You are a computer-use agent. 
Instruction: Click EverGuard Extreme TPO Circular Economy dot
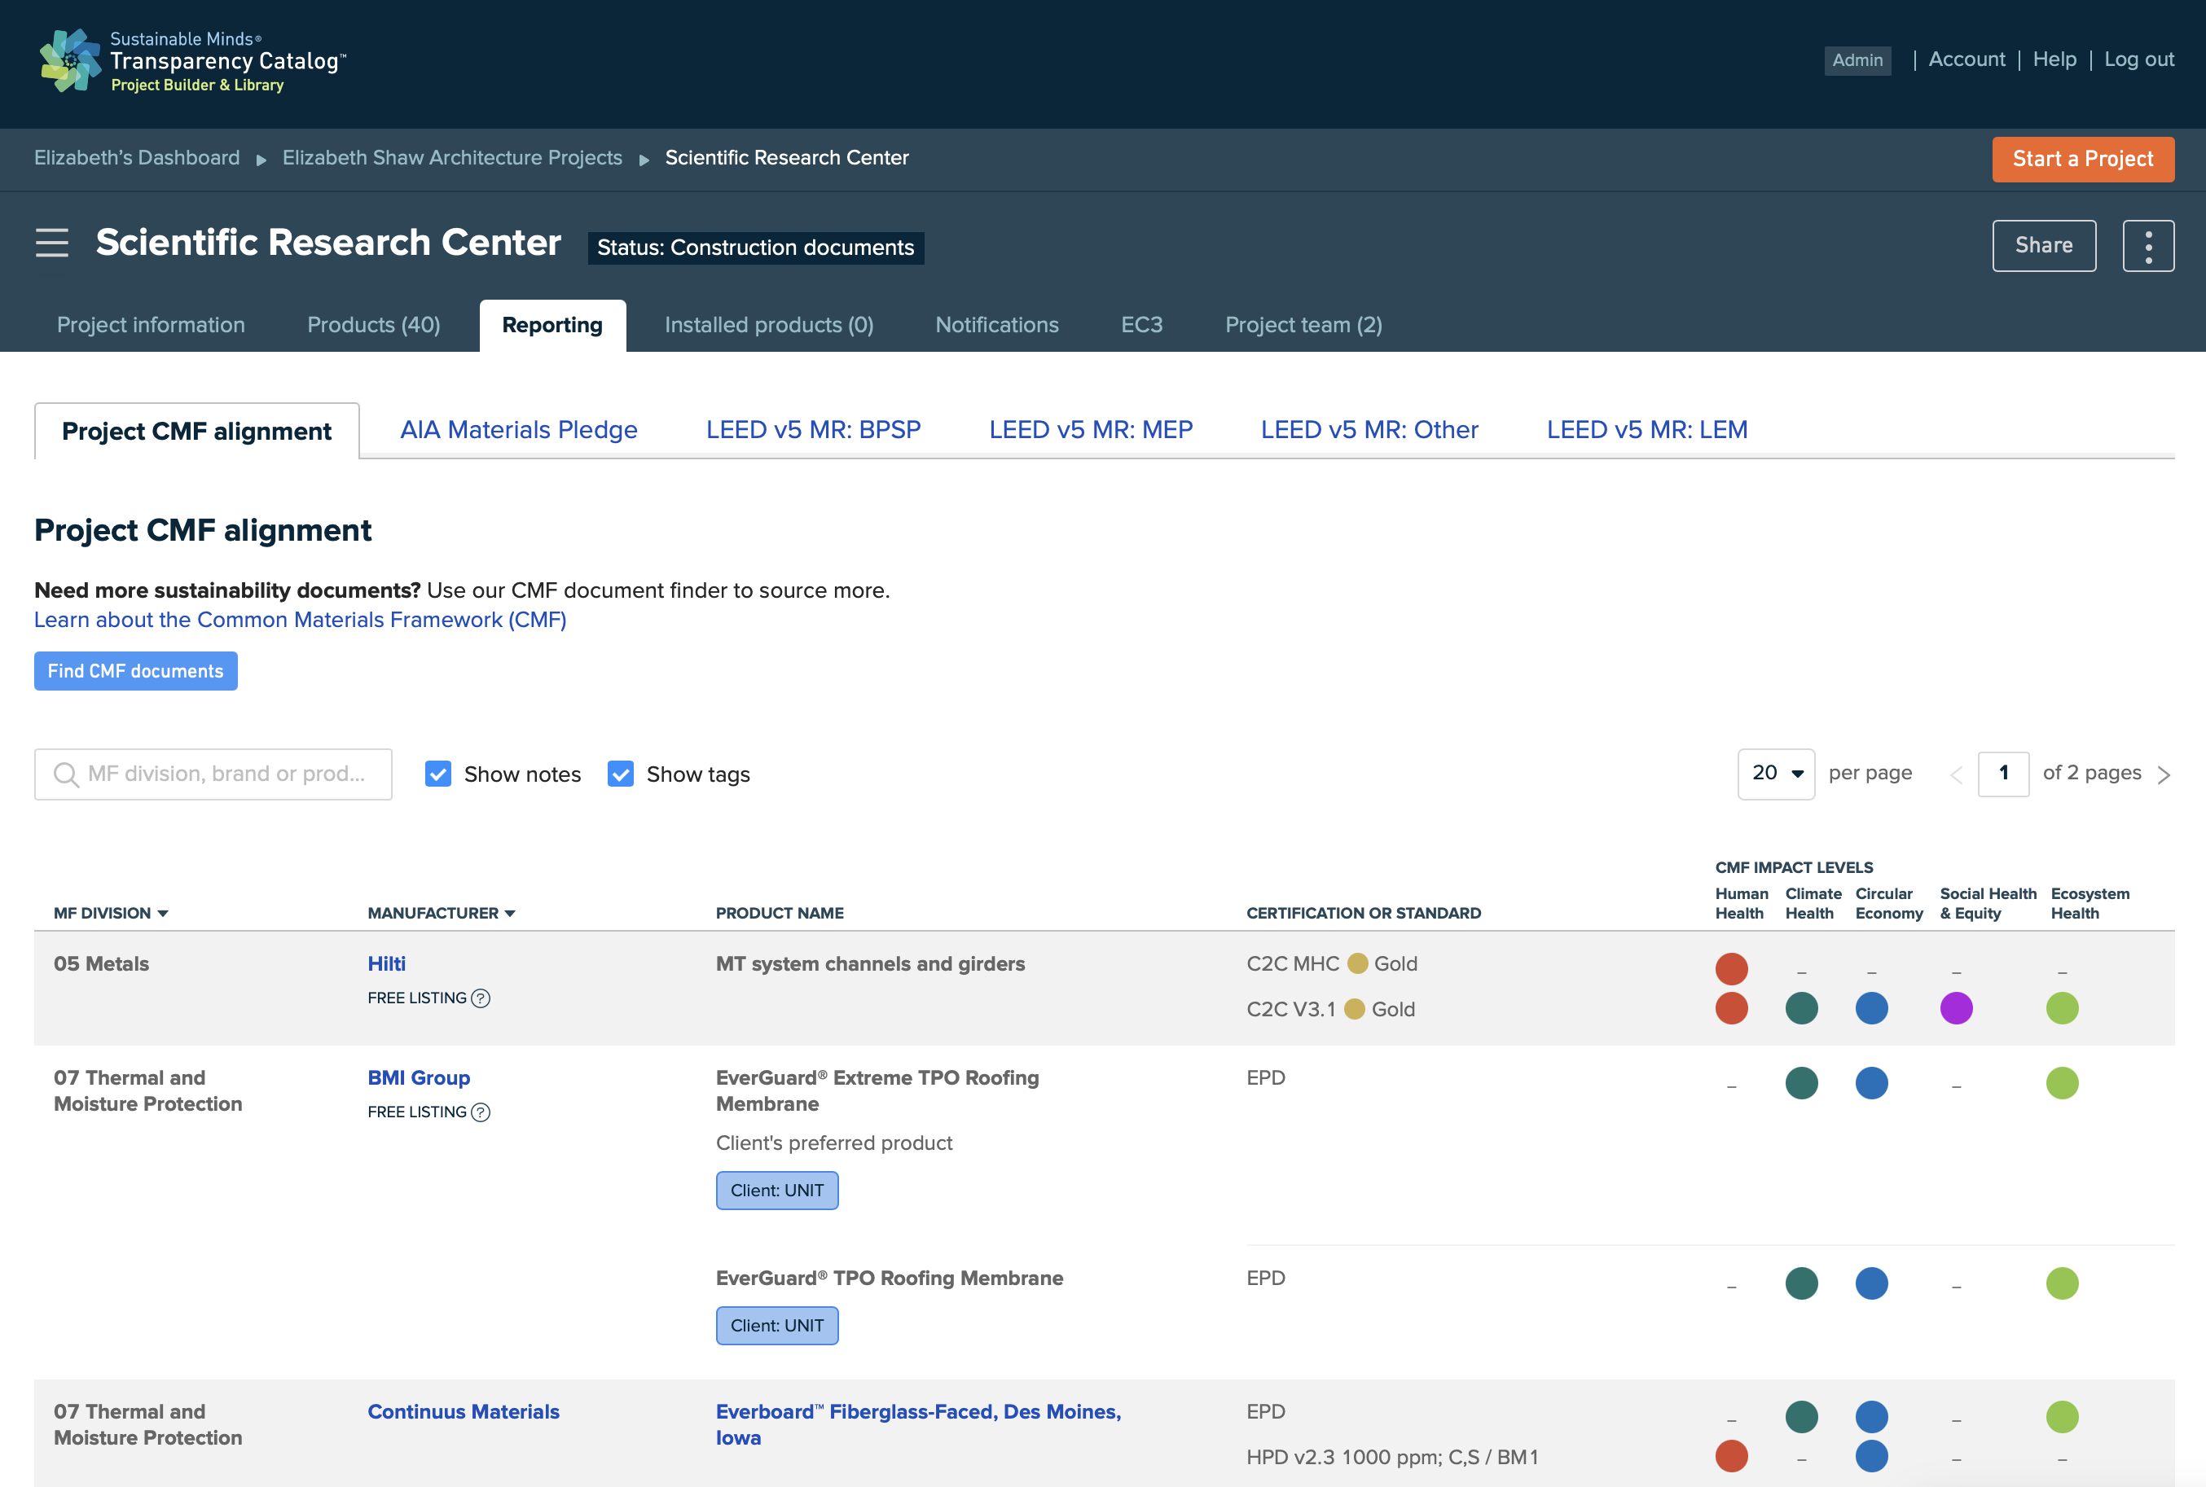coord(1871,1083)
